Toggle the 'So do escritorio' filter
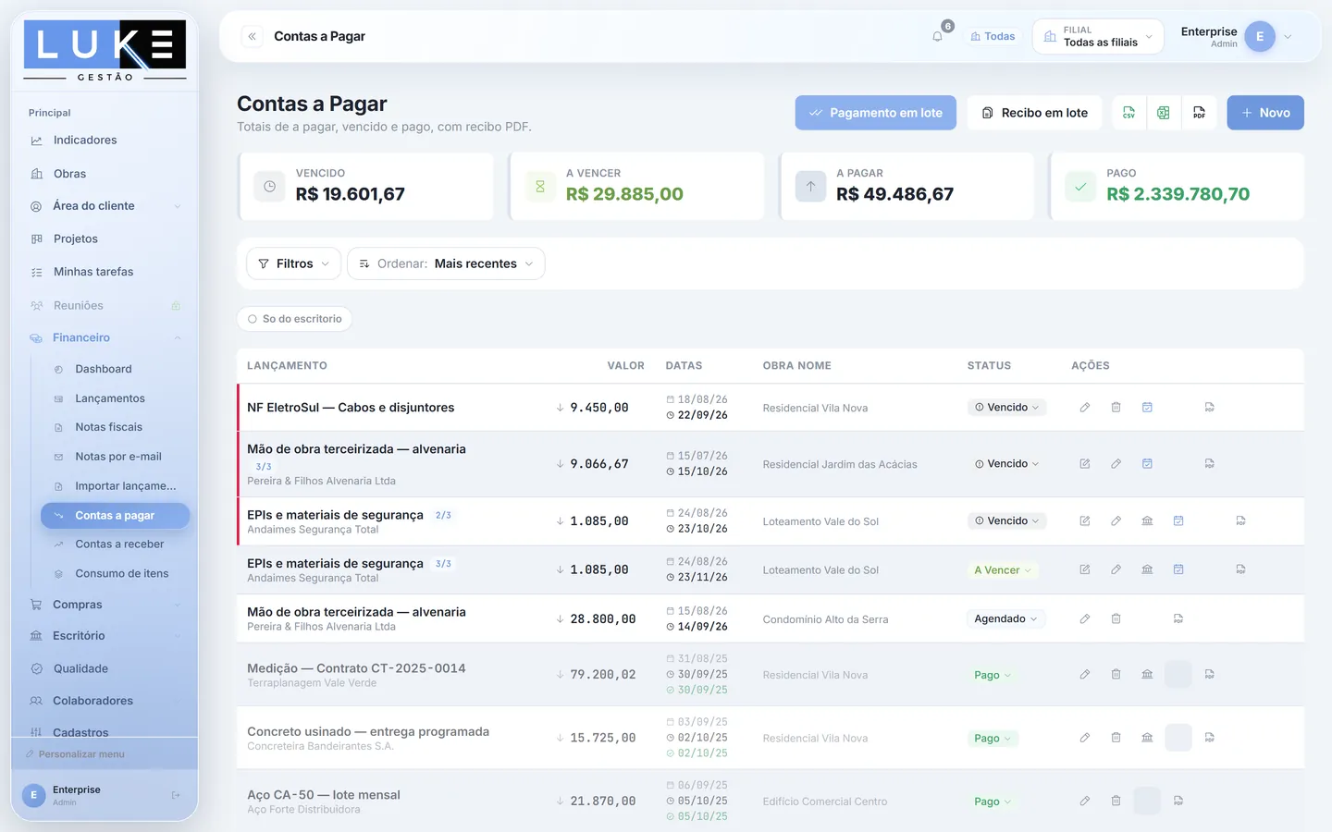1332x832 pixels. click(294, 319)
